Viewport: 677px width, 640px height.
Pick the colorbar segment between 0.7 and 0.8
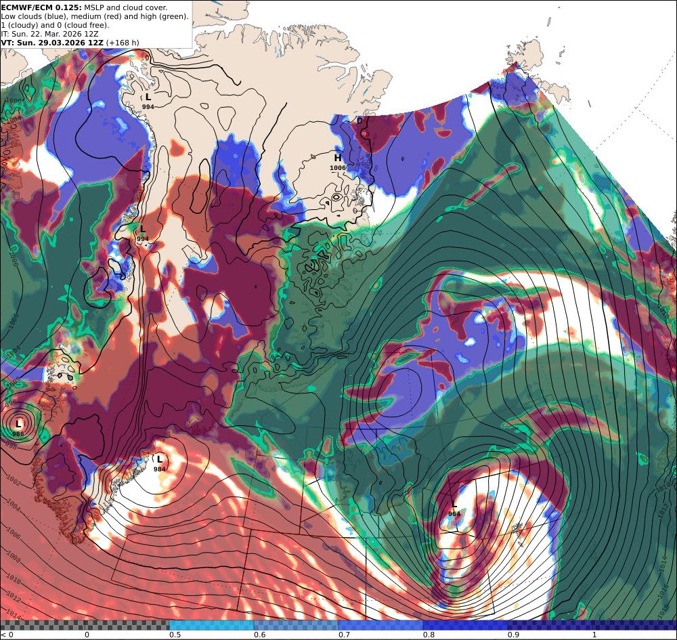[380, 625]
